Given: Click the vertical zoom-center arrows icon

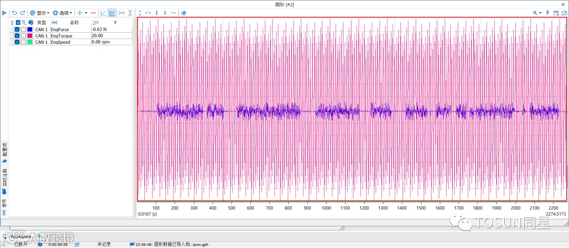Looking at the screenshot, I should coord(140,13).
